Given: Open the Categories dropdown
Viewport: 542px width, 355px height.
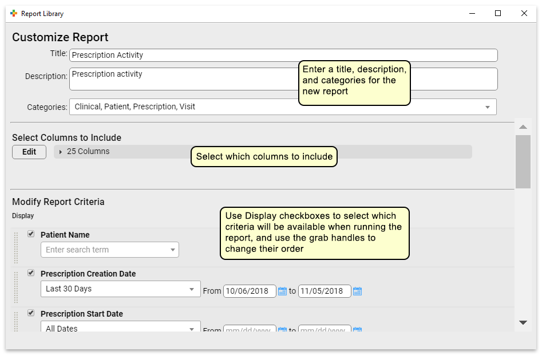Looking at the screenshot, I should tap(488, 107).
